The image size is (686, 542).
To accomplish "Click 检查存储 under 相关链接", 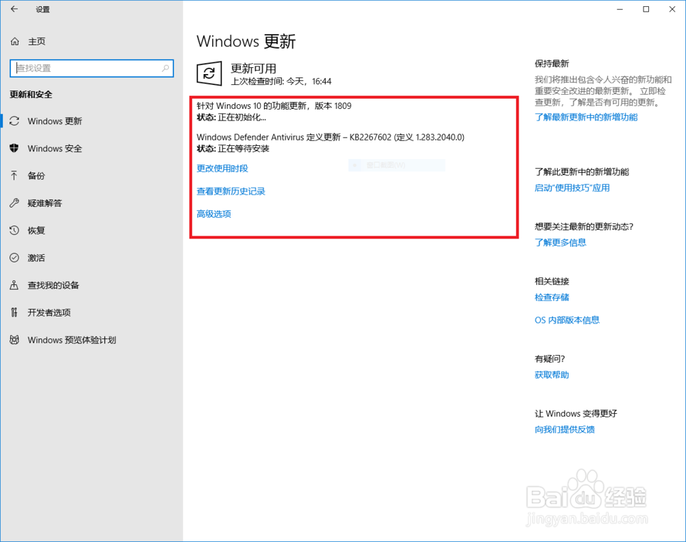I will (552, 297).
